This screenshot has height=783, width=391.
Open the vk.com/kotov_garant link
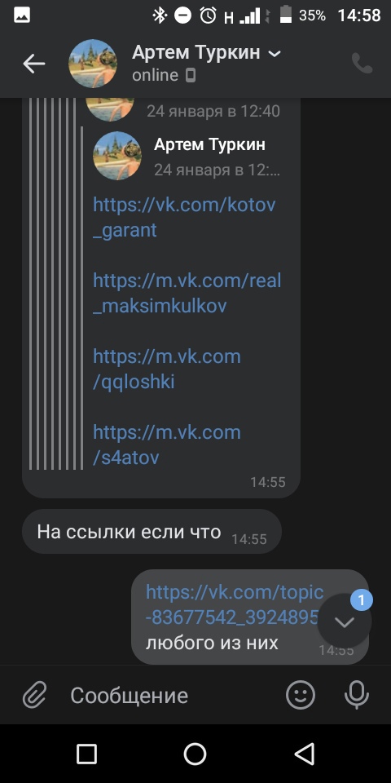[x=184, y=218]
